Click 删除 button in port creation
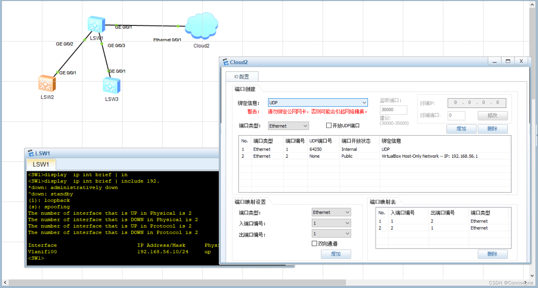Image resolution: width=538 pixels, height=288 pixels. click(x=492, y=129)
